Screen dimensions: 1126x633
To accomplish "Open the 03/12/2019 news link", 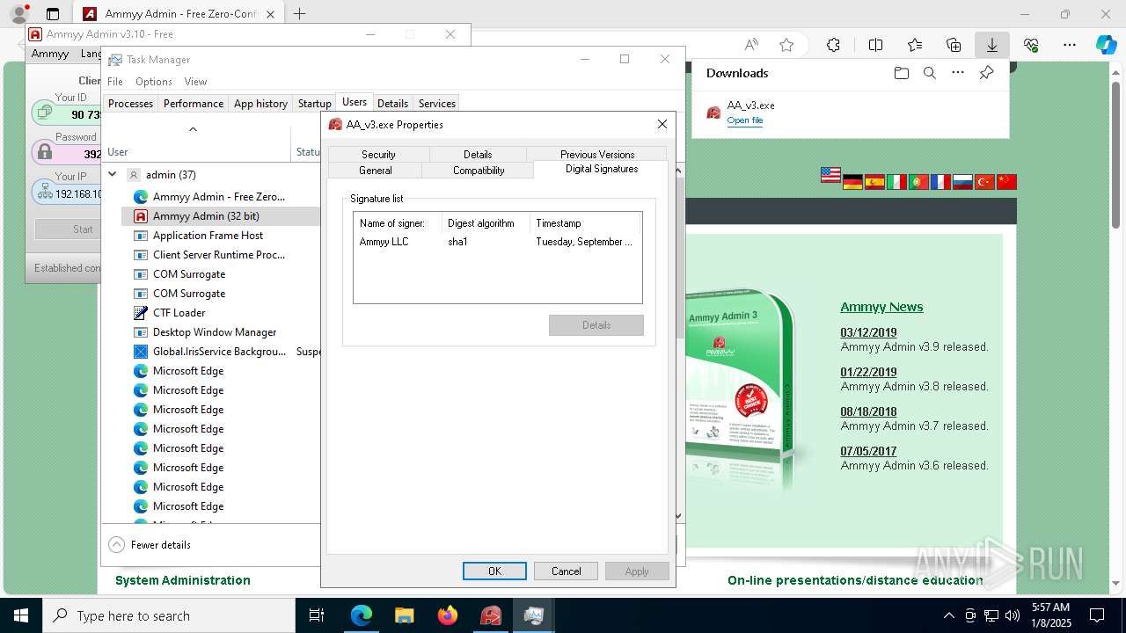I will point(868,332).
